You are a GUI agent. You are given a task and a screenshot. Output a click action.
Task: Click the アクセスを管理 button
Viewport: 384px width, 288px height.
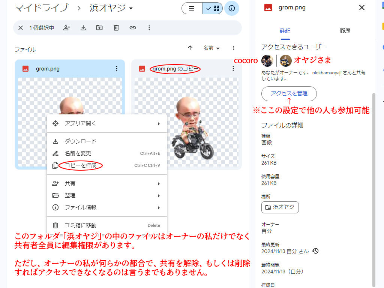289,94
